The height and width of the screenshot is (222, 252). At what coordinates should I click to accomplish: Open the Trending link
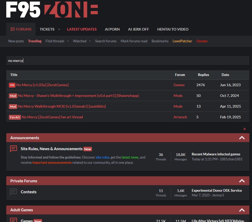click(x=35, y=41)
